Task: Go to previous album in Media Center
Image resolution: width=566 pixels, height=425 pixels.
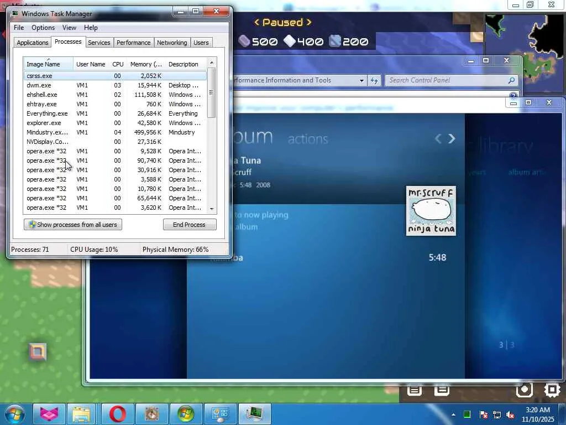Action: [x=438, y=138]
